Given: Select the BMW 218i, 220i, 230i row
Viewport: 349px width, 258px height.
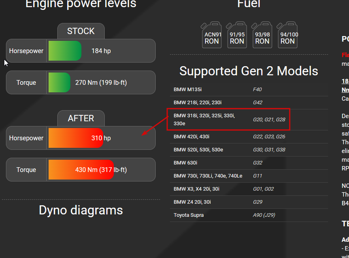Looking at the screenshot, I should (x=249, y=103).
